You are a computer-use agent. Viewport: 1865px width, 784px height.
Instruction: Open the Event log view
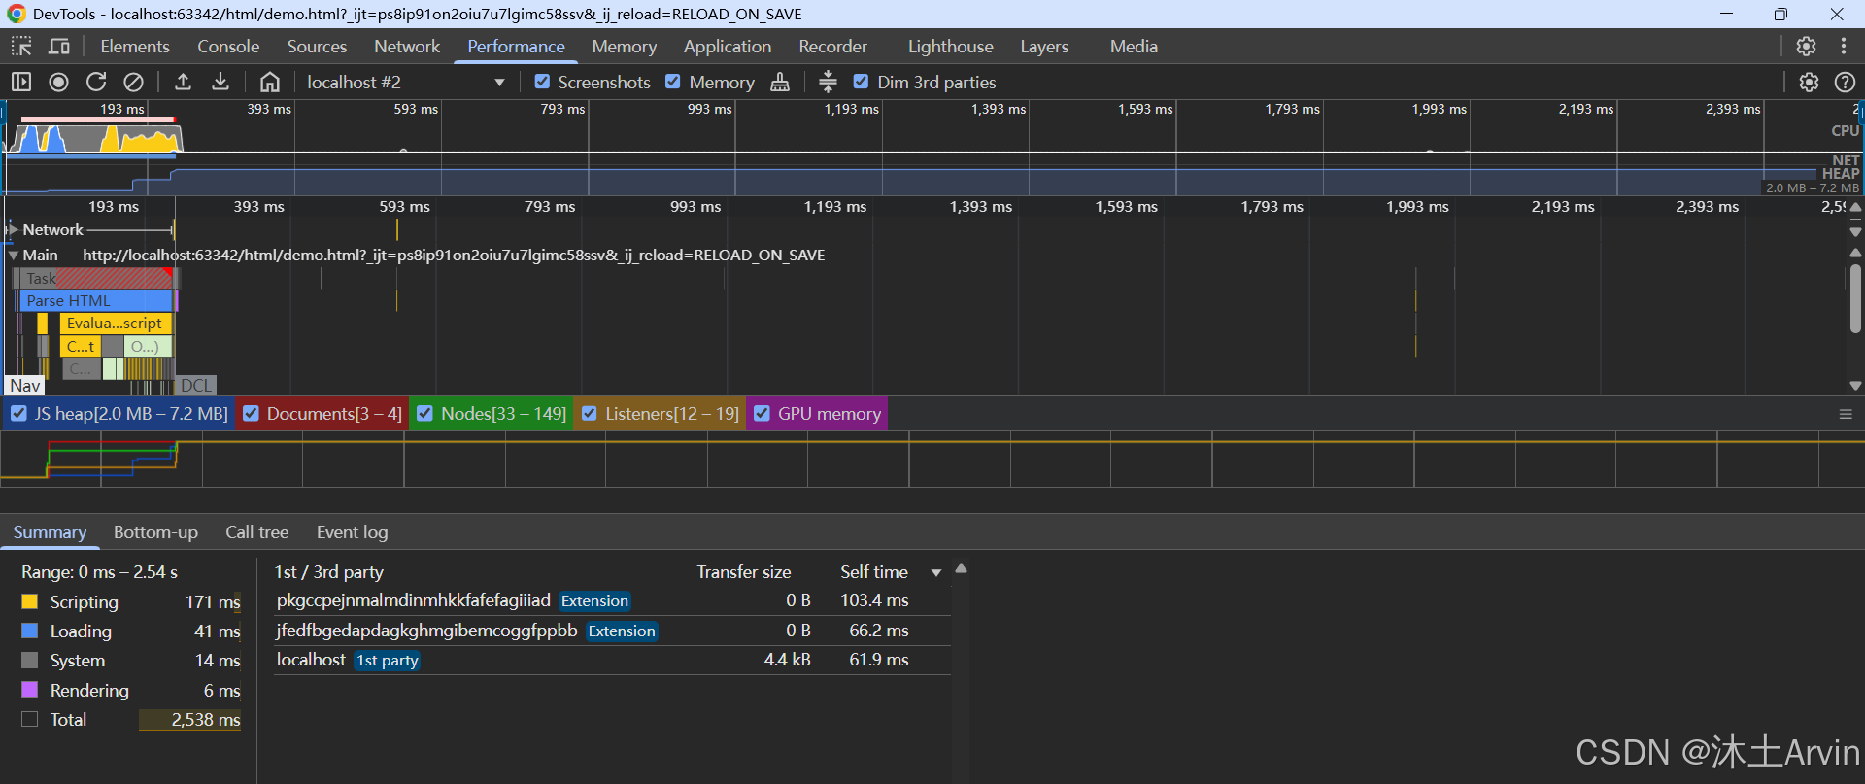352,532
